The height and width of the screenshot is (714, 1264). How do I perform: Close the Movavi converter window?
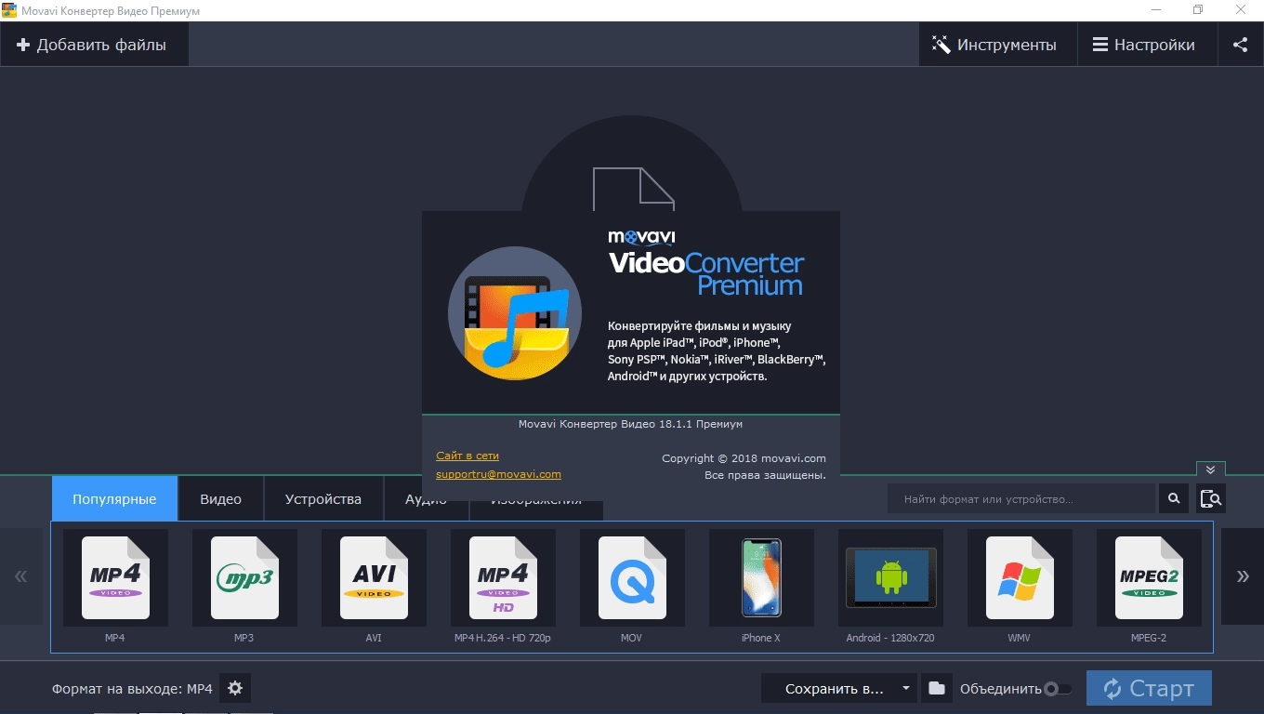(1242, 10)
